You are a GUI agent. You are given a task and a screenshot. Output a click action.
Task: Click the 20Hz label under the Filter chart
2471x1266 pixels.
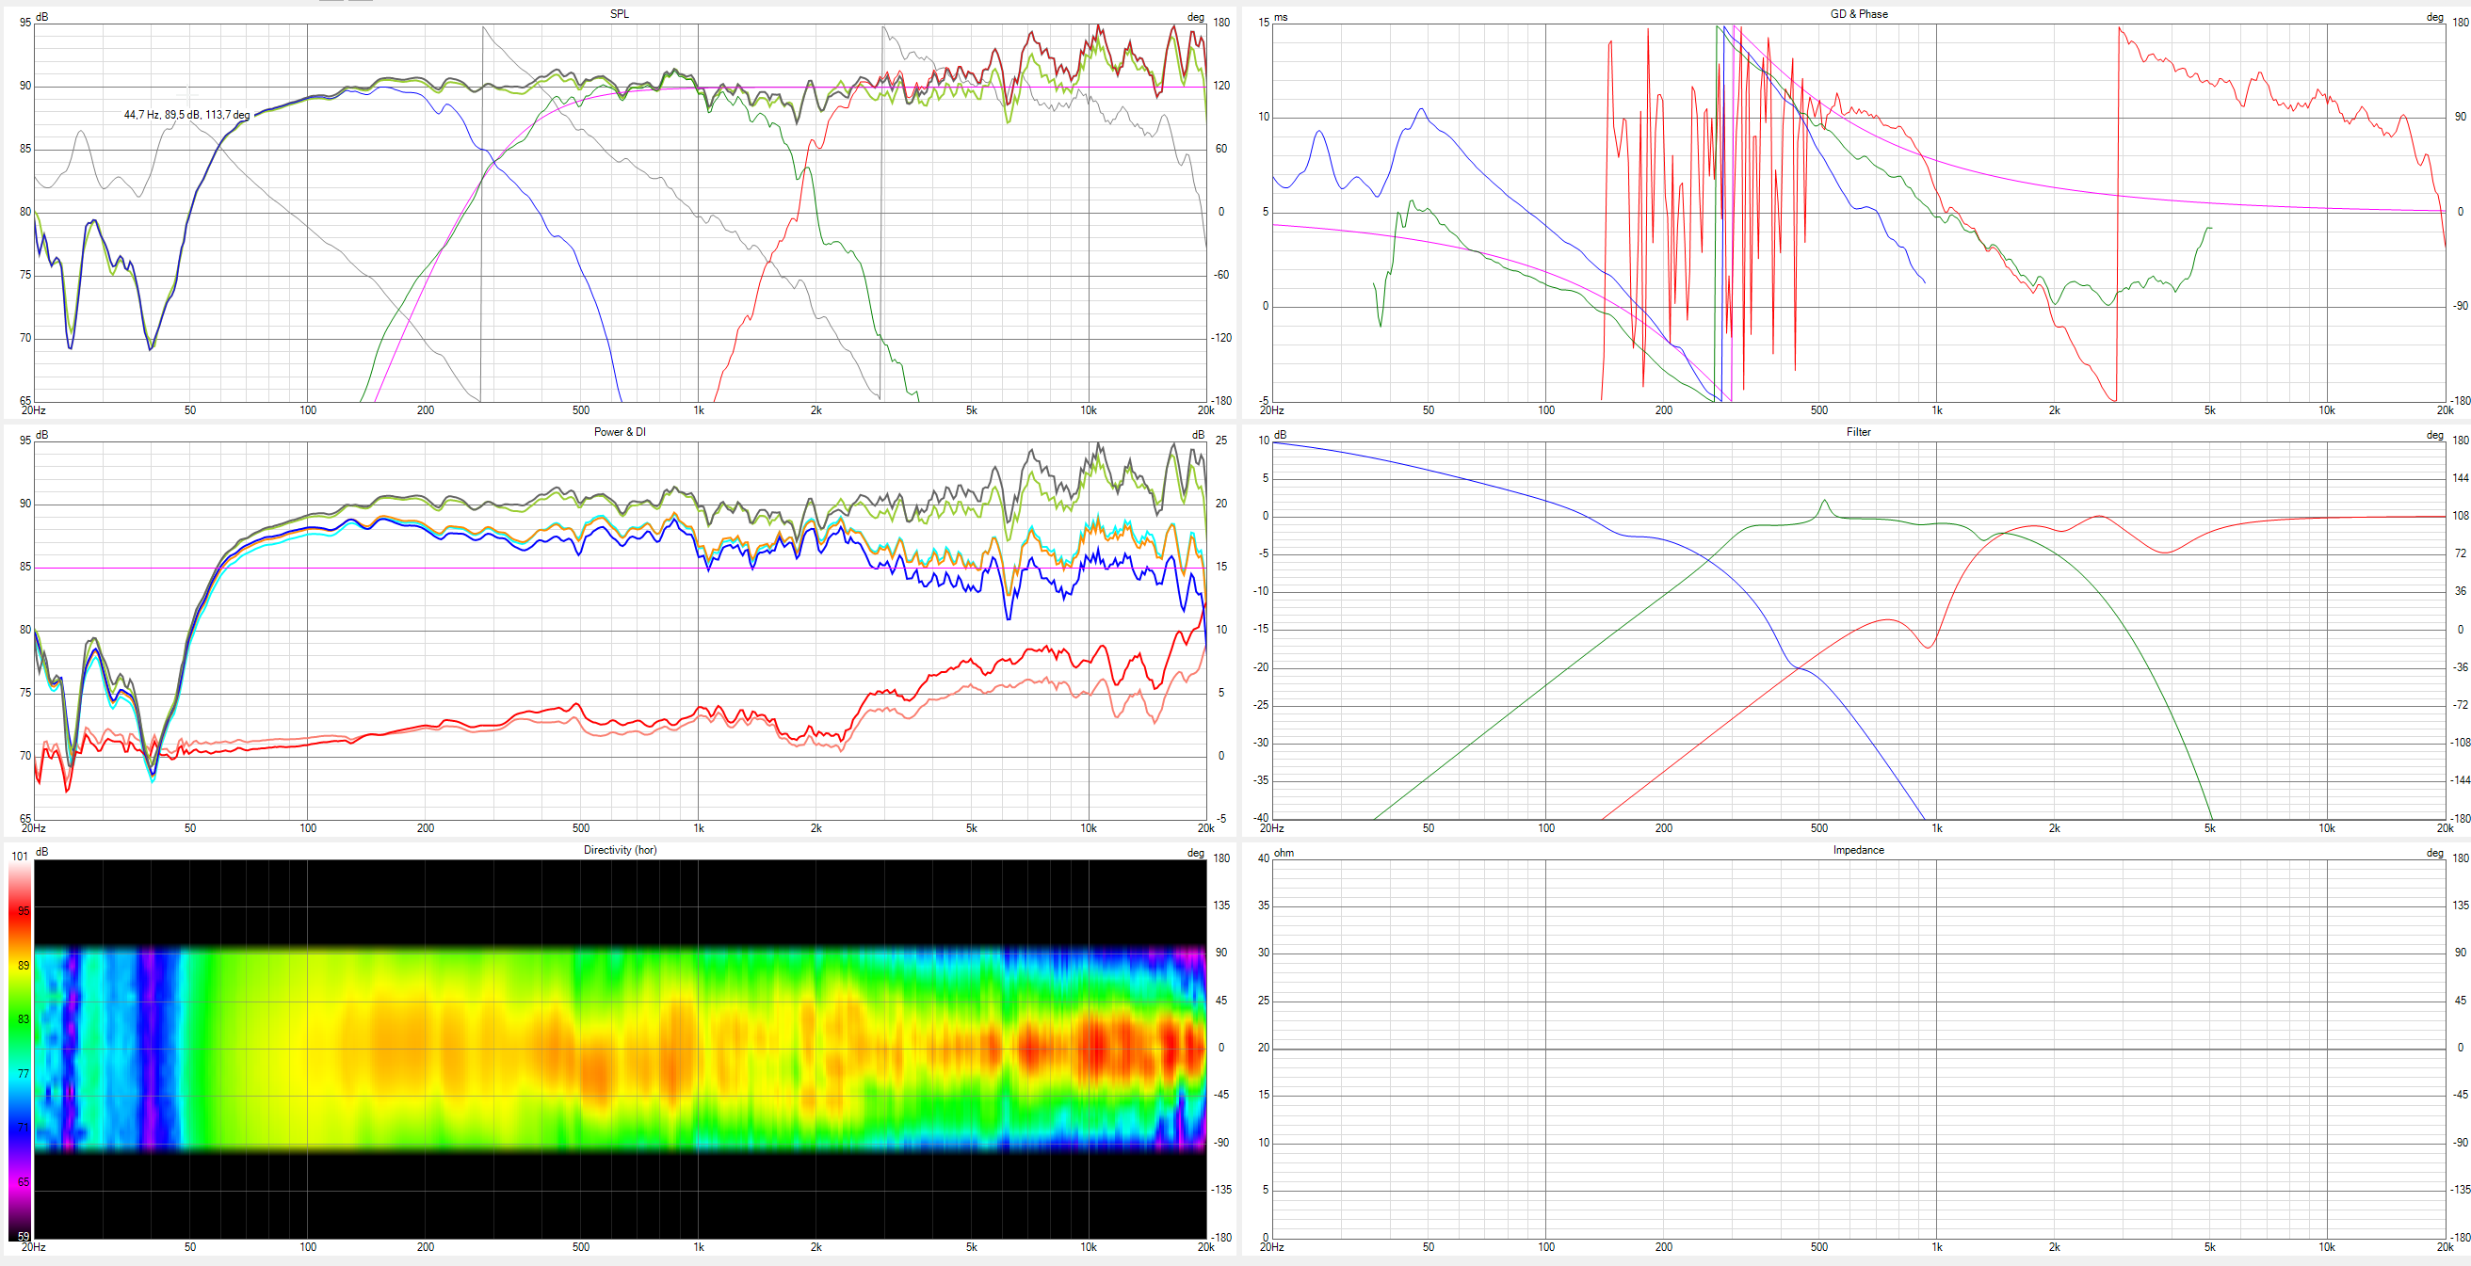pyautogui.click(x=1272, y=828)
